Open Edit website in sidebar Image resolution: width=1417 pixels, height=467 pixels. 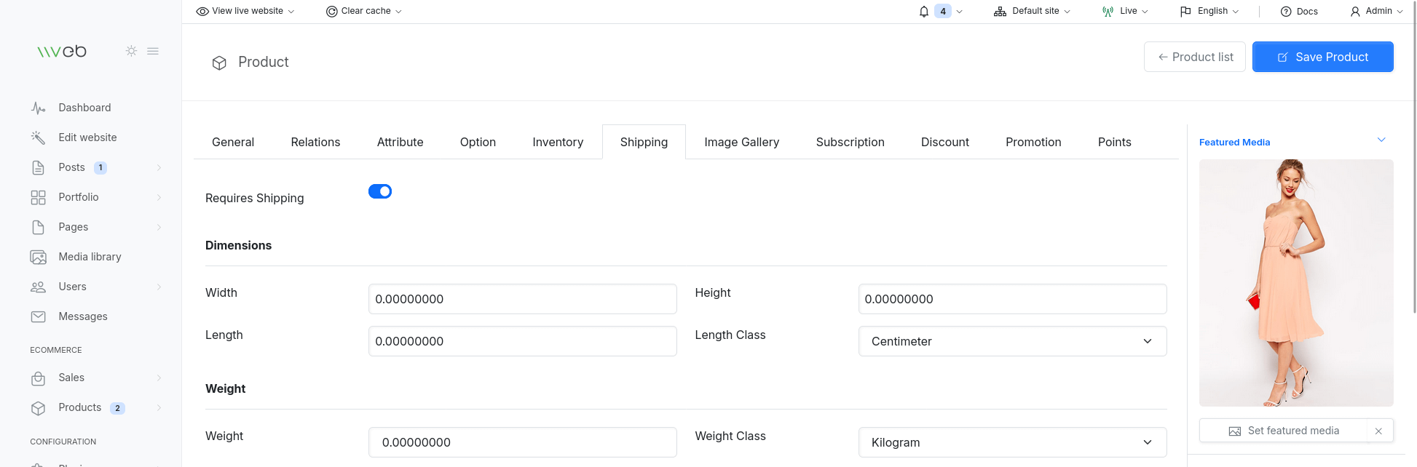click(x=87, y=137)
